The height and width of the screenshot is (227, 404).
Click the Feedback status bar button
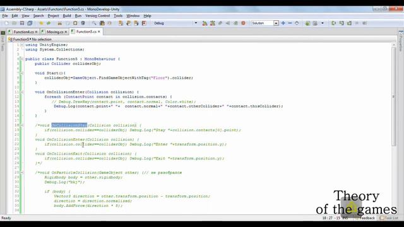click(x=365, y=218)
